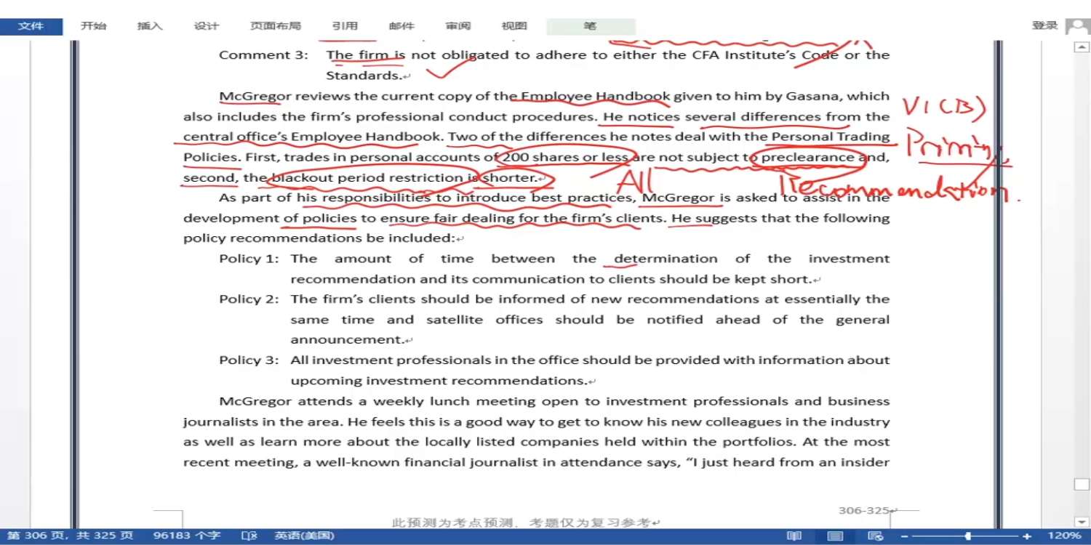The image size is (1091, 545).
Task: Click the phrase '200 shares or less'
Action: coord(566,157)
